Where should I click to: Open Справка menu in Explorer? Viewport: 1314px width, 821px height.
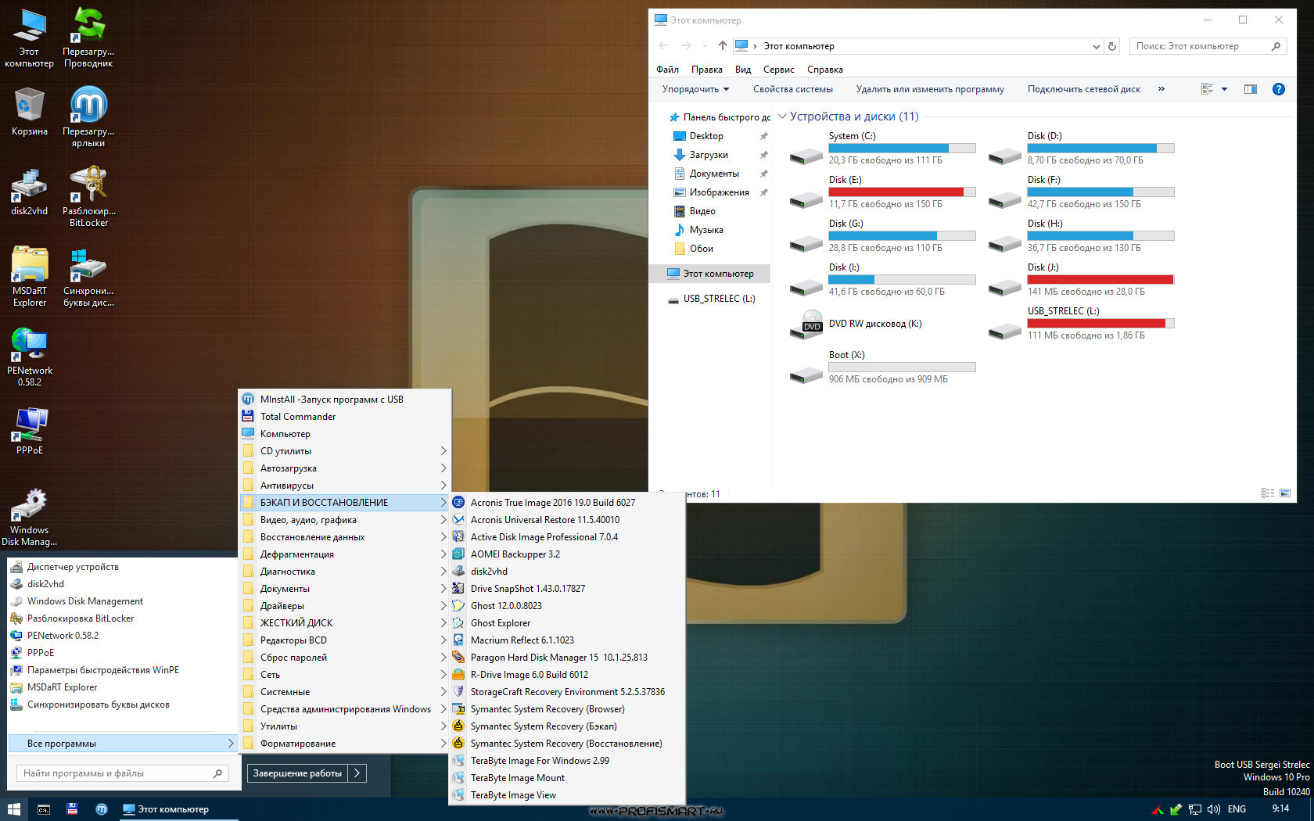coord(825,70)
